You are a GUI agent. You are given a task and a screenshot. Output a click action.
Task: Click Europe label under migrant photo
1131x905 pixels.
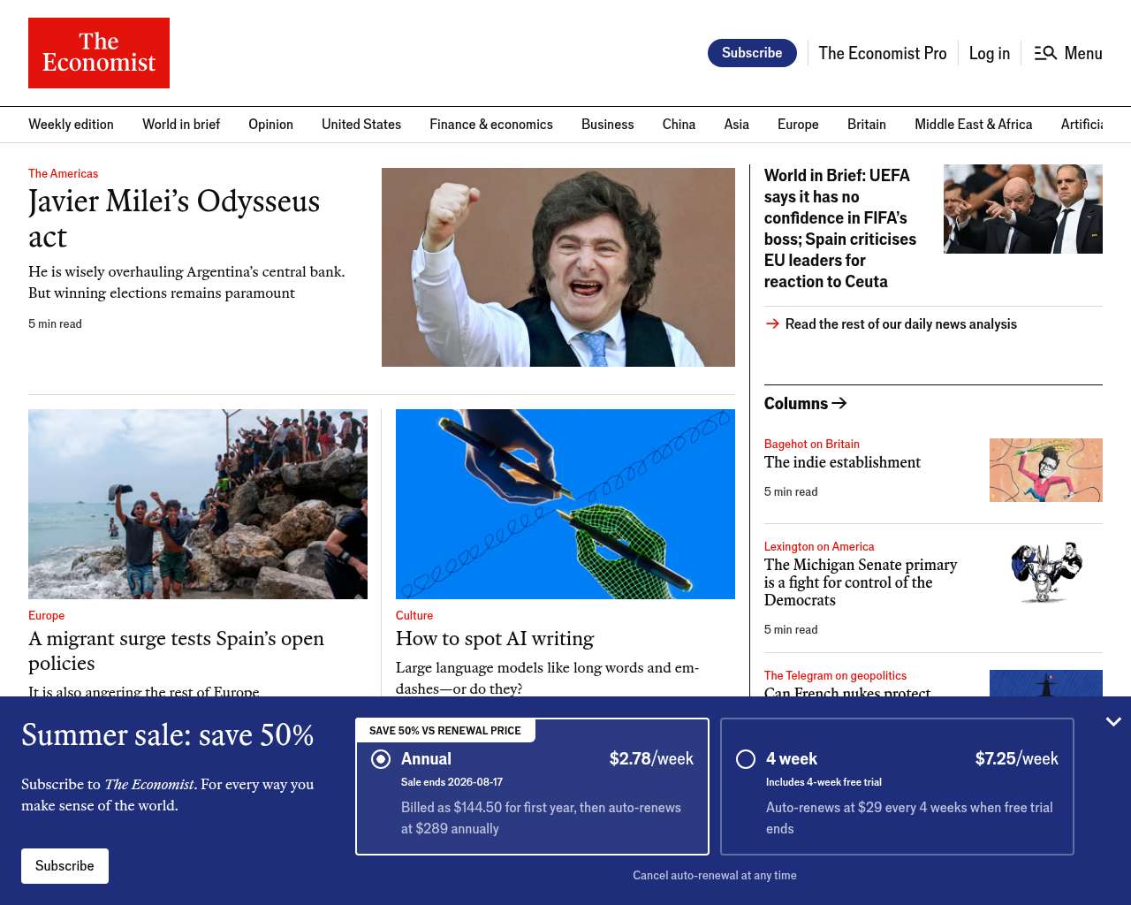tap(46, 615)
